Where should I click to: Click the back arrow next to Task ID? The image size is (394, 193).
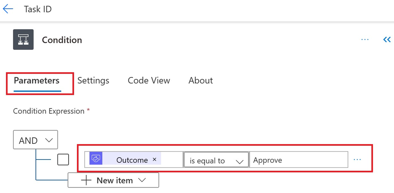pos(8,9)
